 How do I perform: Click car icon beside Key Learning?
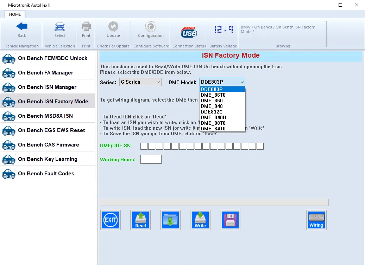pyautogui.click(x=9, y=160)
